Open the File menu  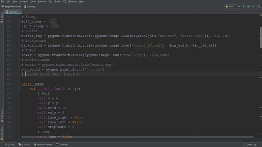(x=2, y=2)
